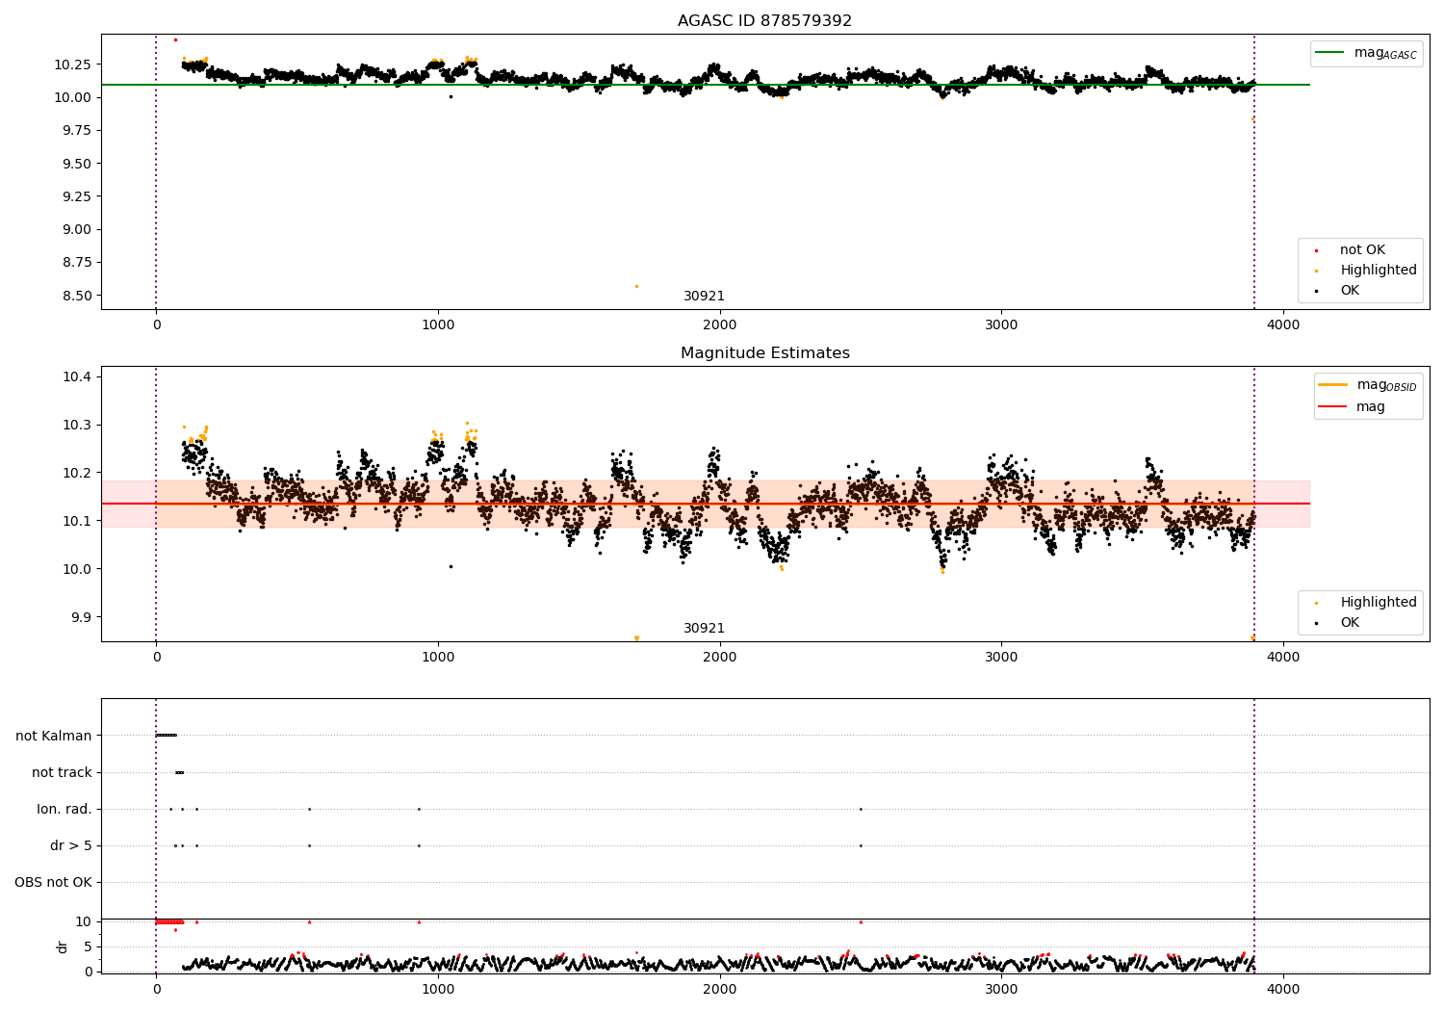1444x1011 pixels.
Task: Click the 10.2 y-axis tick label
Action: (77, 473)
